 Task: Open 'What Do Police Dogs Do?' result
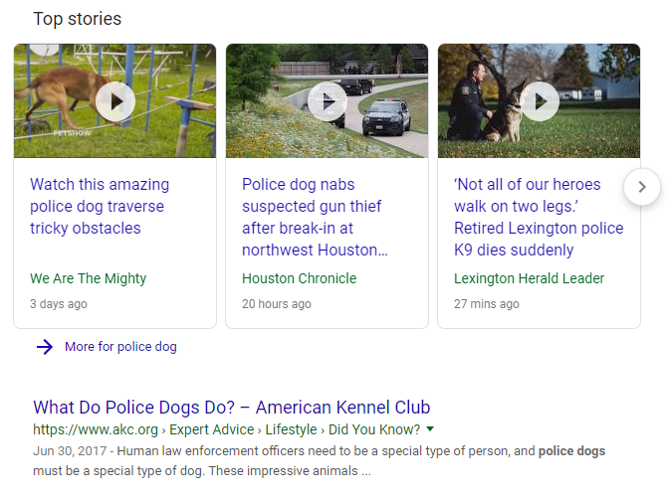(232, 408)
